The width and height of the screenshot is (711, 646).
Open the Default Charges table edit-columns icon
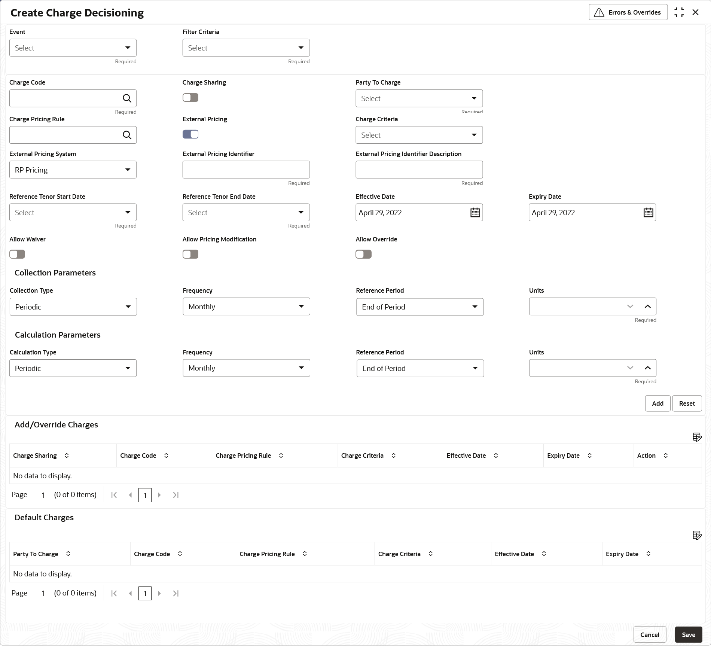(x=697, y=536)
